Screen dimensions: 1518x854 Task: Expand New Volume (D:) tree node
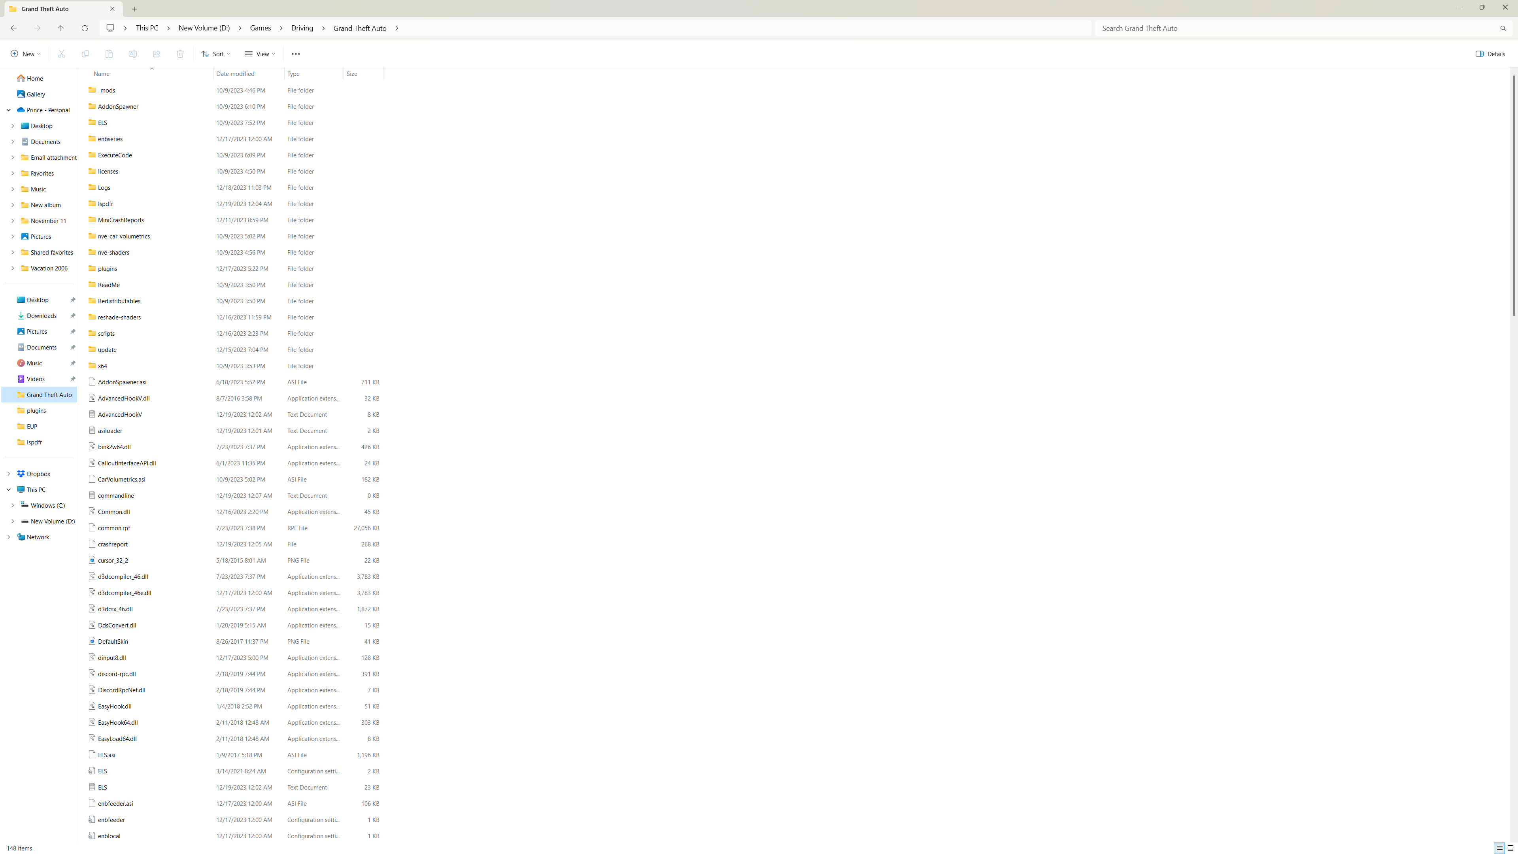[x=12, y=521]
